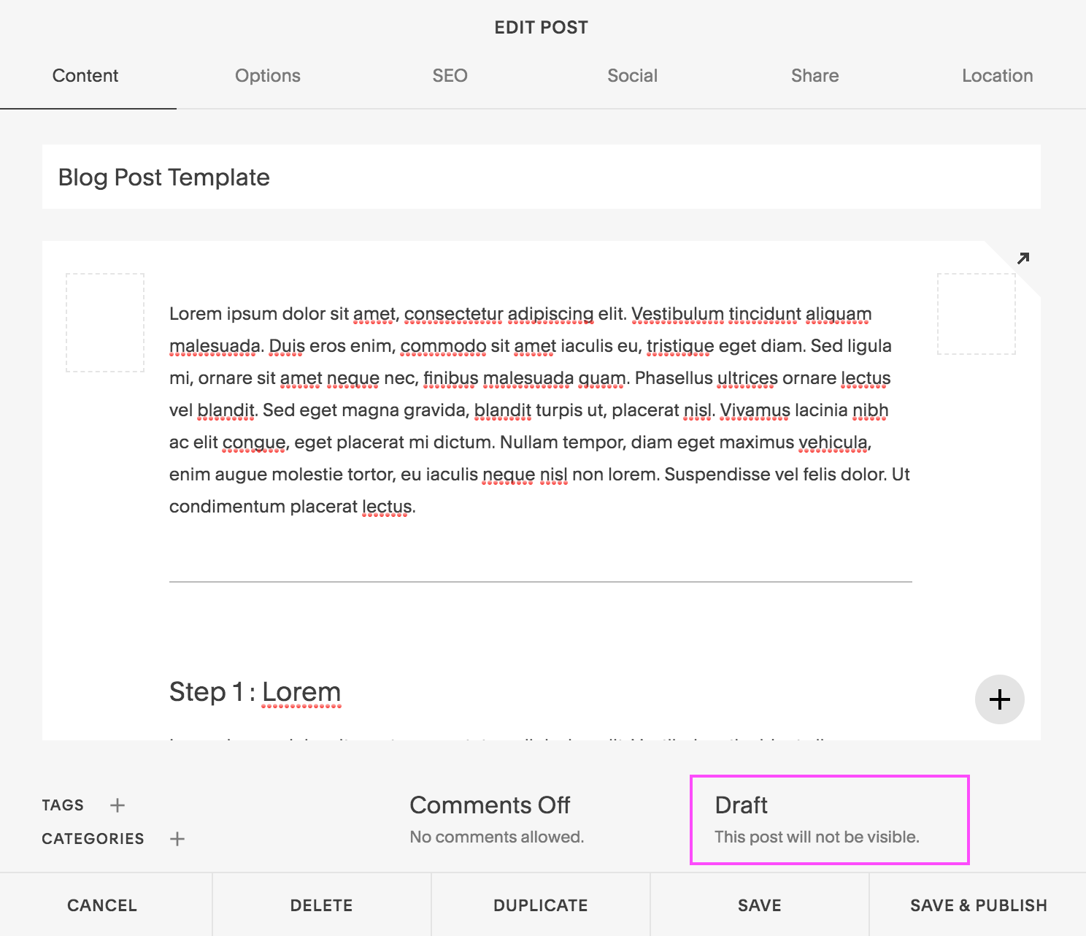
Task: Return to the Content tab
Action: (85, 75)
